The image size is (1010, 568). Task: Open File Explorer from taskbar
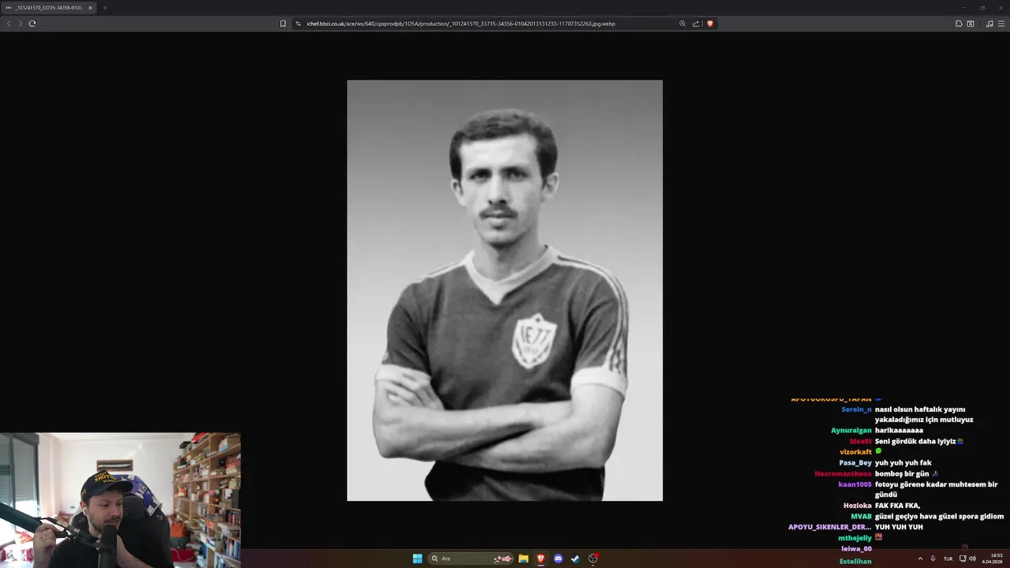523,559
